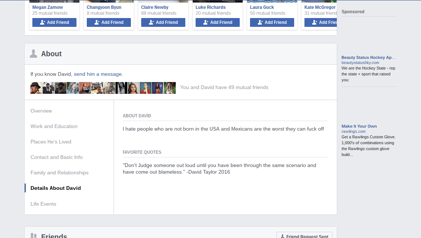Click the Sponsored heading
Screen dimensions: 421x238
click(x=353, y=12)
